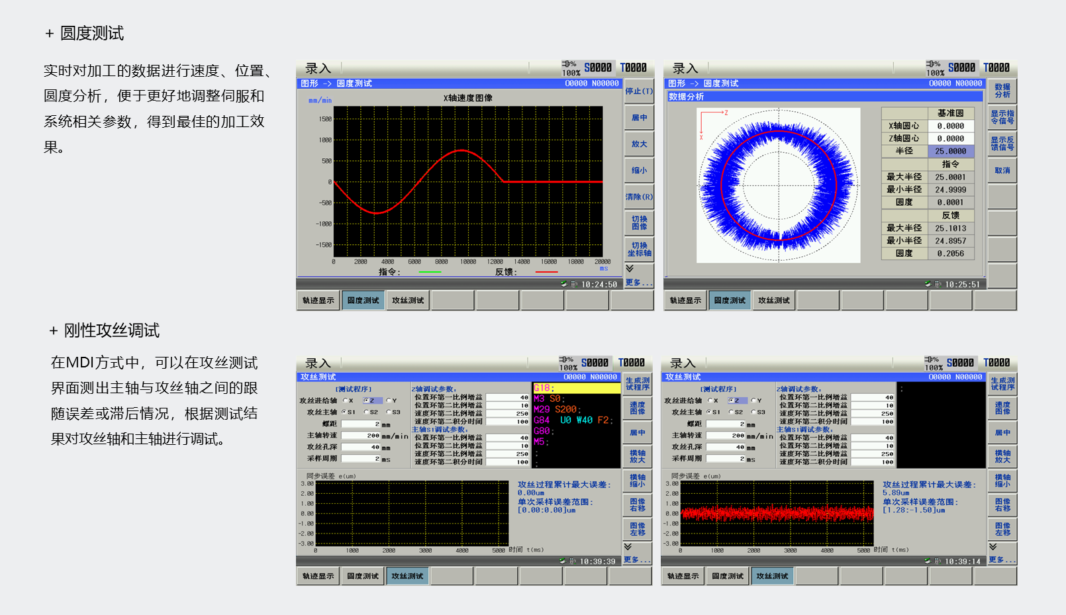
Task: Click spindle override 100% icon on 数据分析 screen
Action: [x=934, y=69]
